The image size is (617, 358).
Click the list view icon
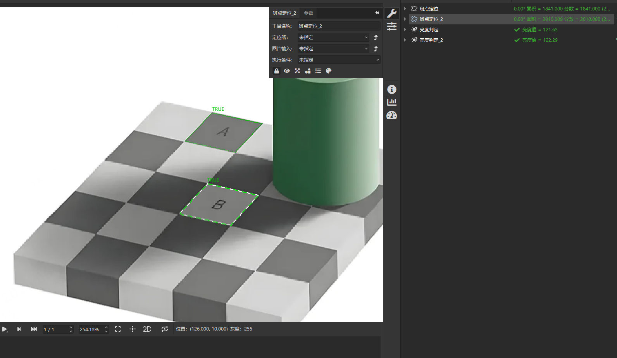pos(318,71)
